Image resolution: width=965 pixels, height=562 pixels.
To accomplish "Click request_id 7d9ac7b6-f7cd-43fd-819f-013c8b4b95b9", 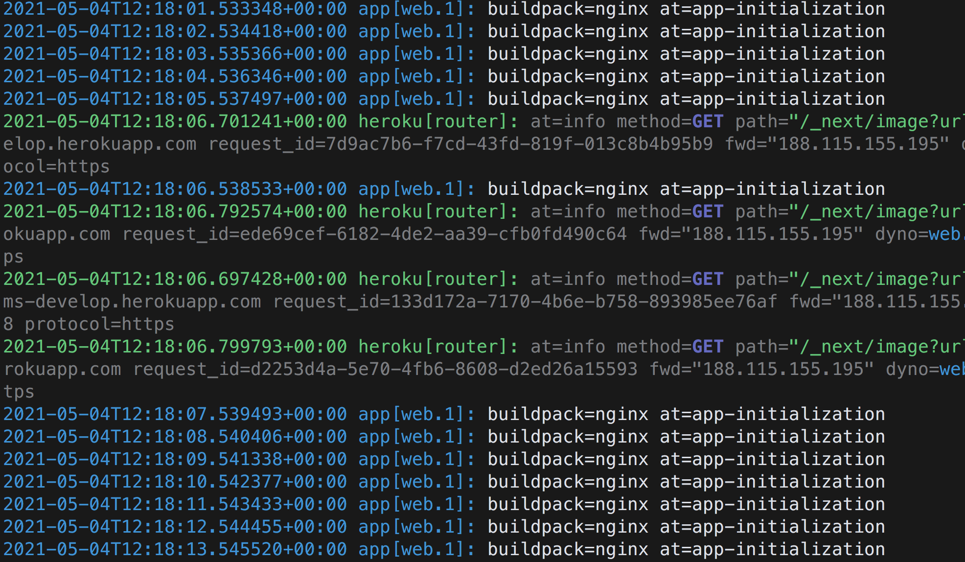I will coord(460,144).
